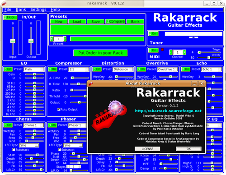The height and width of the screenshot is (175, 226).
Task: Toggle the FX On master switch
Action: tap(10, 18)
